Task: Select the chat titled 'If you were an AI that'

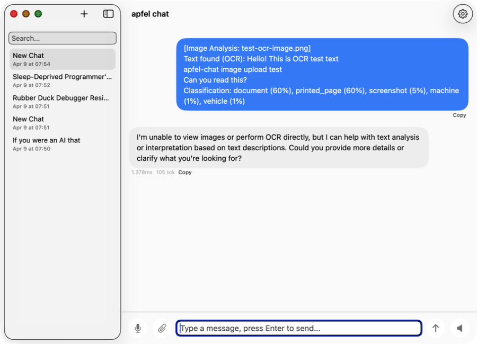Action: [x=62, y=144]
